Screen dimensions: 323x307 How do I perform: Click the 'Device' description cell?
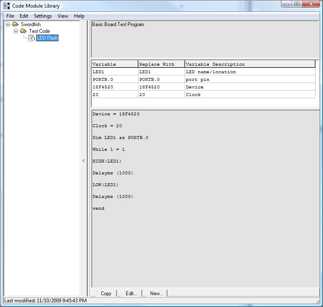point(250,87)
